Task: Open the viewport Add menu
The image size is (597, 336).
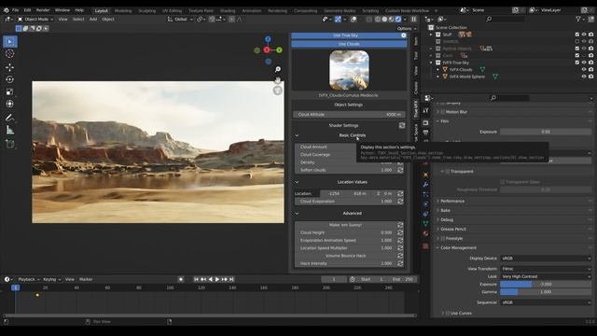Action: [93, 19]
